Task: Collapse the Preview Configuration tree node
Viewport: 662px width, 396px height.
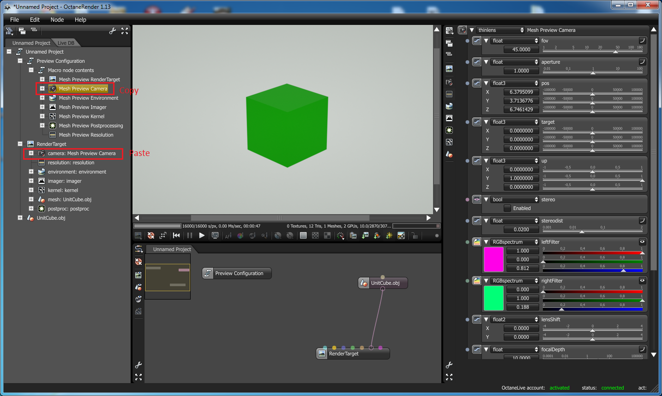Action: coord(20,61)
